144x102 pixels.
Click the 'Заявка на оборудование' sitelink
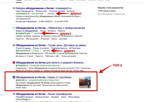(x=27, y=31)
